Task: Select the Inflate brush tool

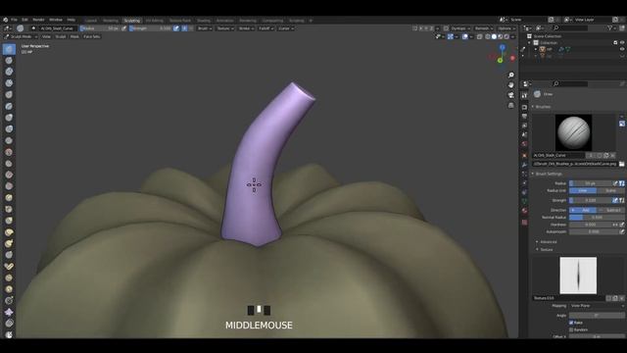Action: click(9, 118)
